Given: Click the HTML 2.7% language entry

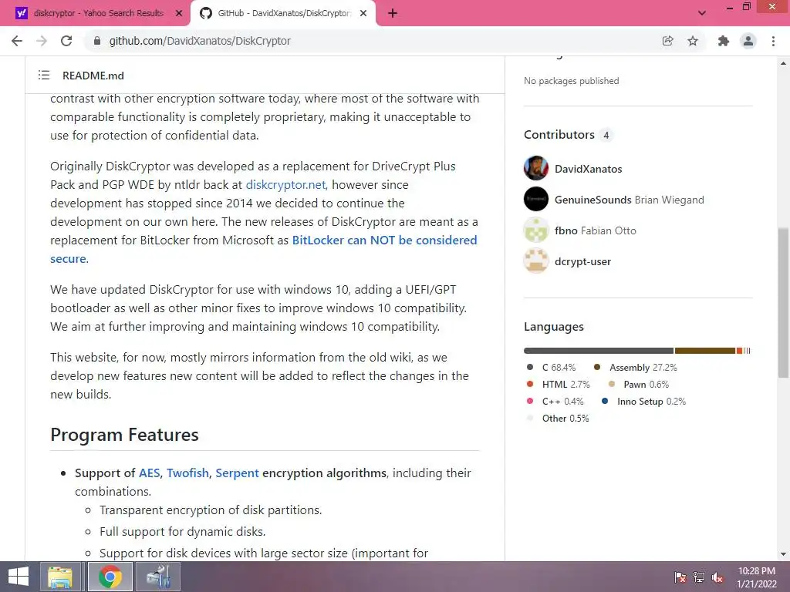Looking at the screenshot, I should (x=558, y=385).
